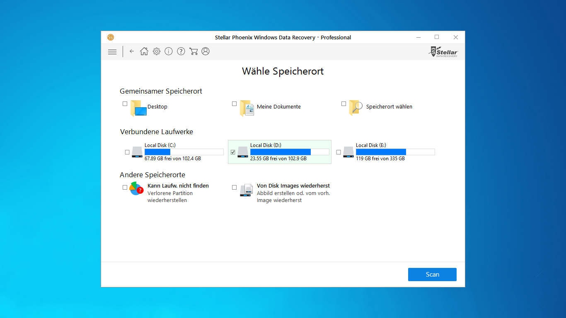Click the Desktop label
Screen dimensions: 566x318
pyautogui.click(x=157, y=107)
